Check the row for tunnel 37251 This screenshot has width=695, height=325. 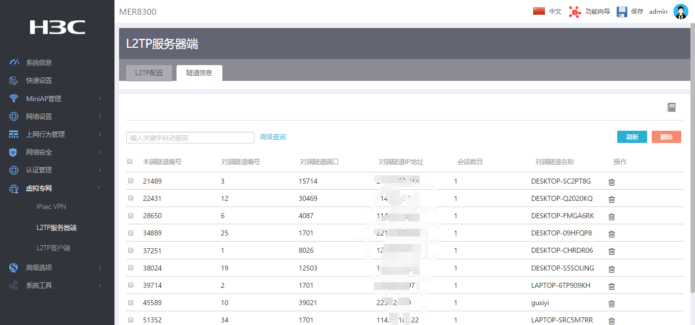click(x=131, y=250)
